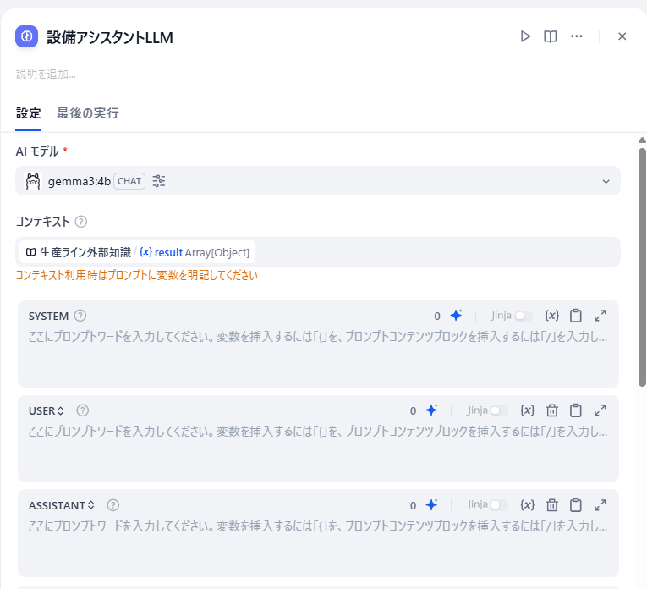The width and height of the screenshot is (647, 589).
Task: Click the CHAT mode badge
Action: coord(129,181)
